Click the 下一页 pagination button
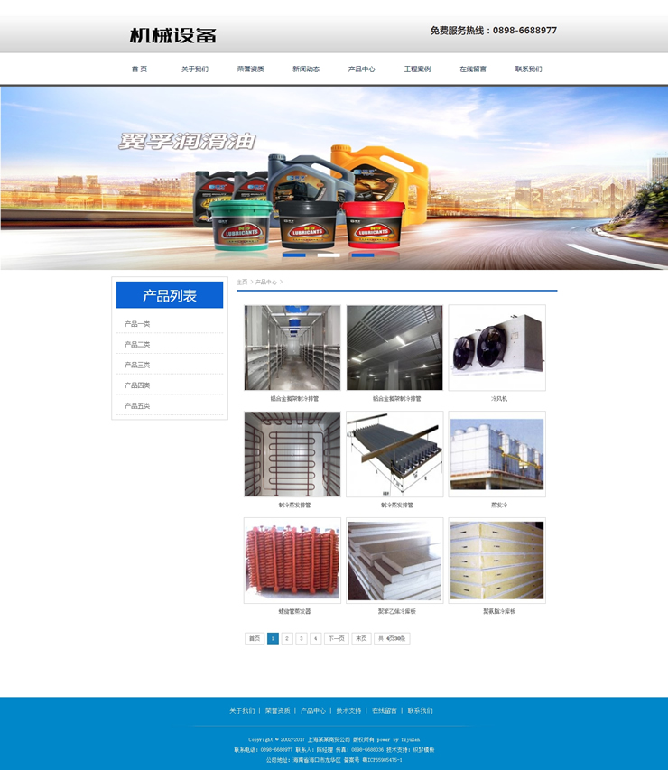 click(337, 638)
